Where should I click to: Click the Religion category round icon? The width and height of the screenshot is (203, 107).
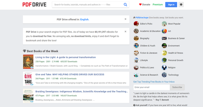tap(164, 68)
